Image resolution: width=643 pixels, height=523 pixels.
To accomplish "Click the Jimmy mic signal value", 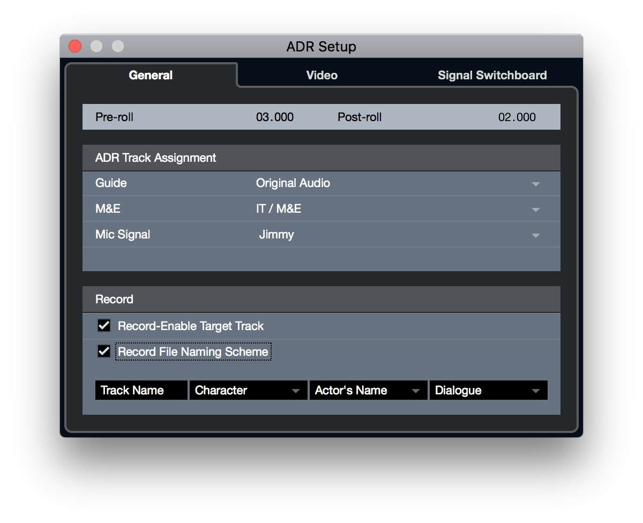I will coord(276,235).
